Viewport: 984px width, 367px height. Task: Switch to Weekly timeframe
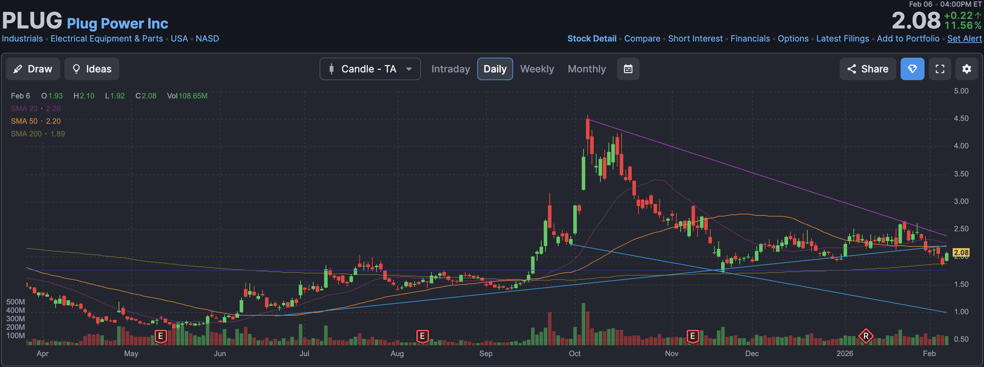coord(537,69)
